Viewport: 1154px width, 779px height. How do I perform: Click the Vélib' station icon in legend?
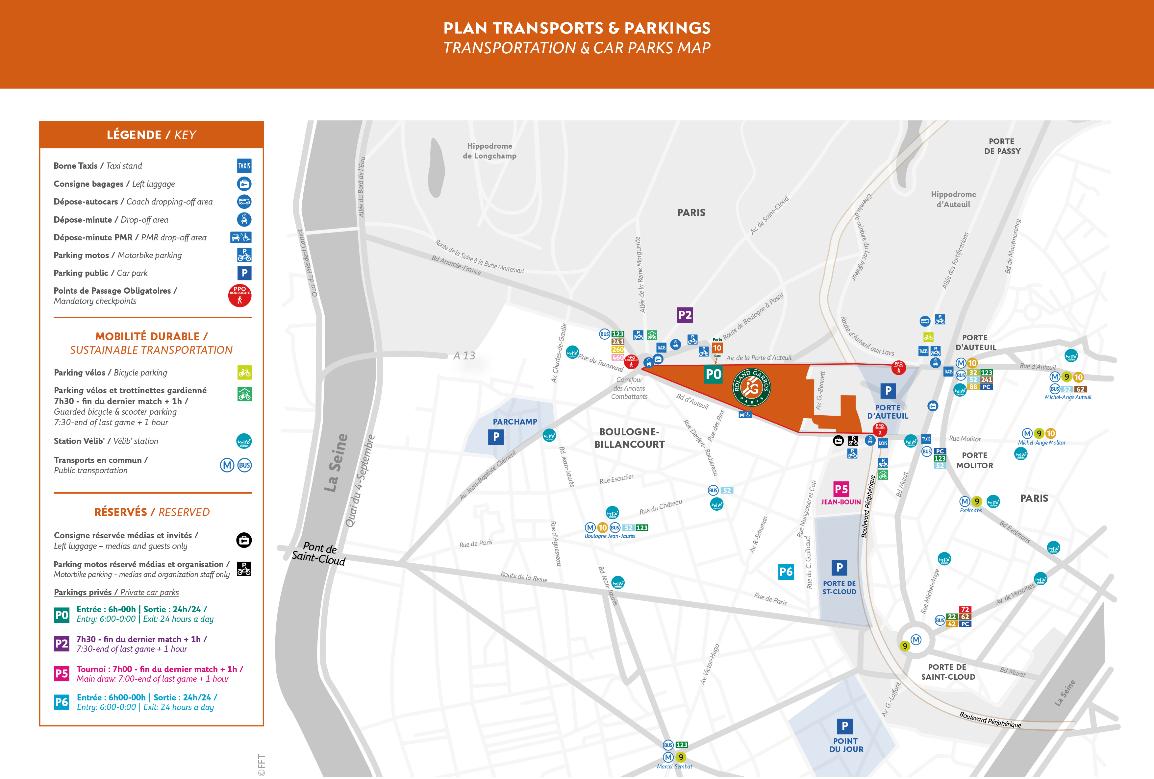244,441
